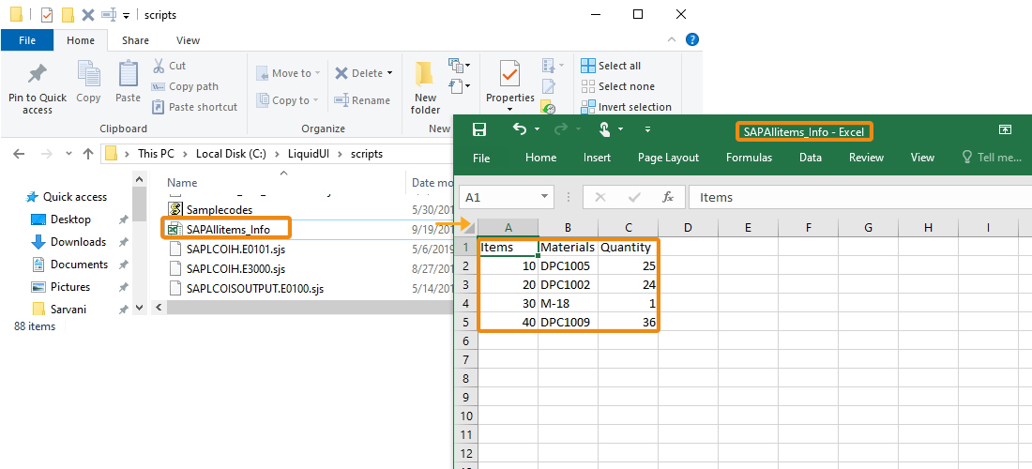Viewport: 1032px width, 469px height.
Task: Click the Name column header
Action: [x=182, y=183]
